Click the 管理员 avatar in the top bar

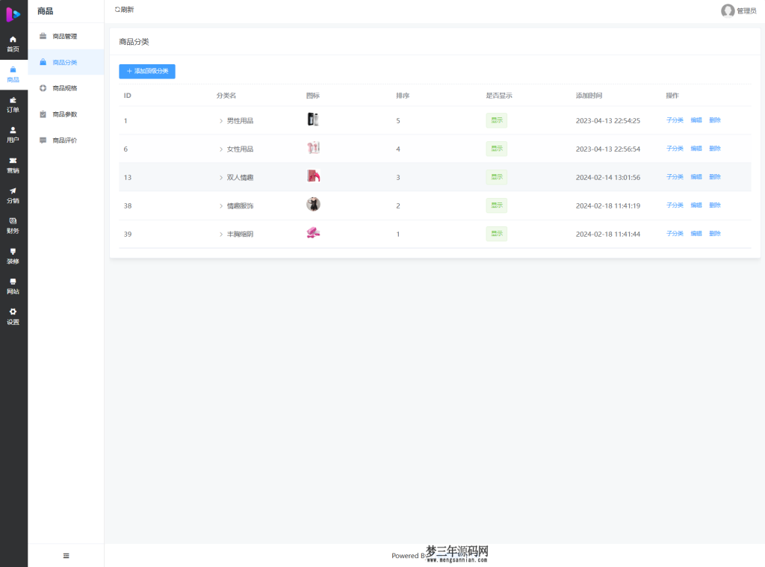pos(728,10)
